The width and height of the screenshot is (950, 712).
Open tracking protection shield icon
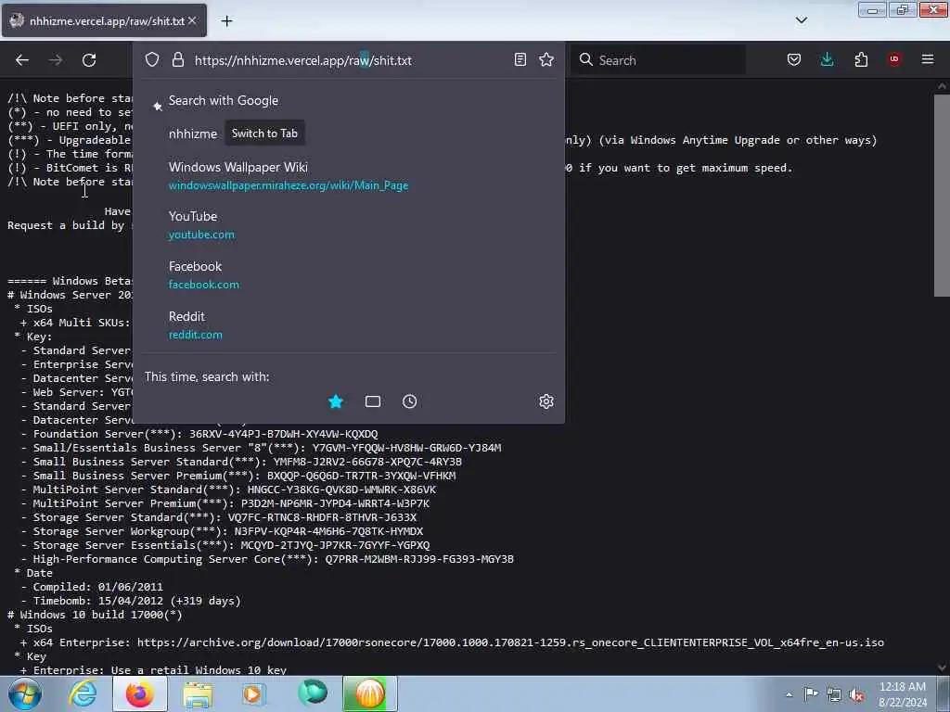(152, 60)
